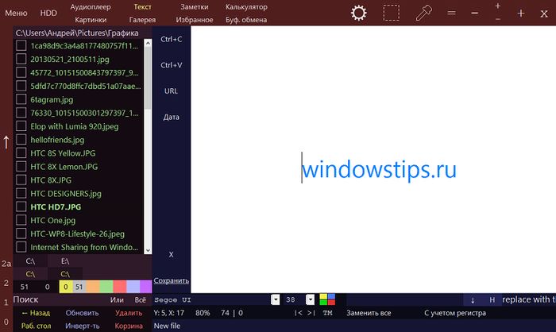The image size is (556, 332).
Task: Click the multicolor palette icon
Action: [x=326, y=299]
